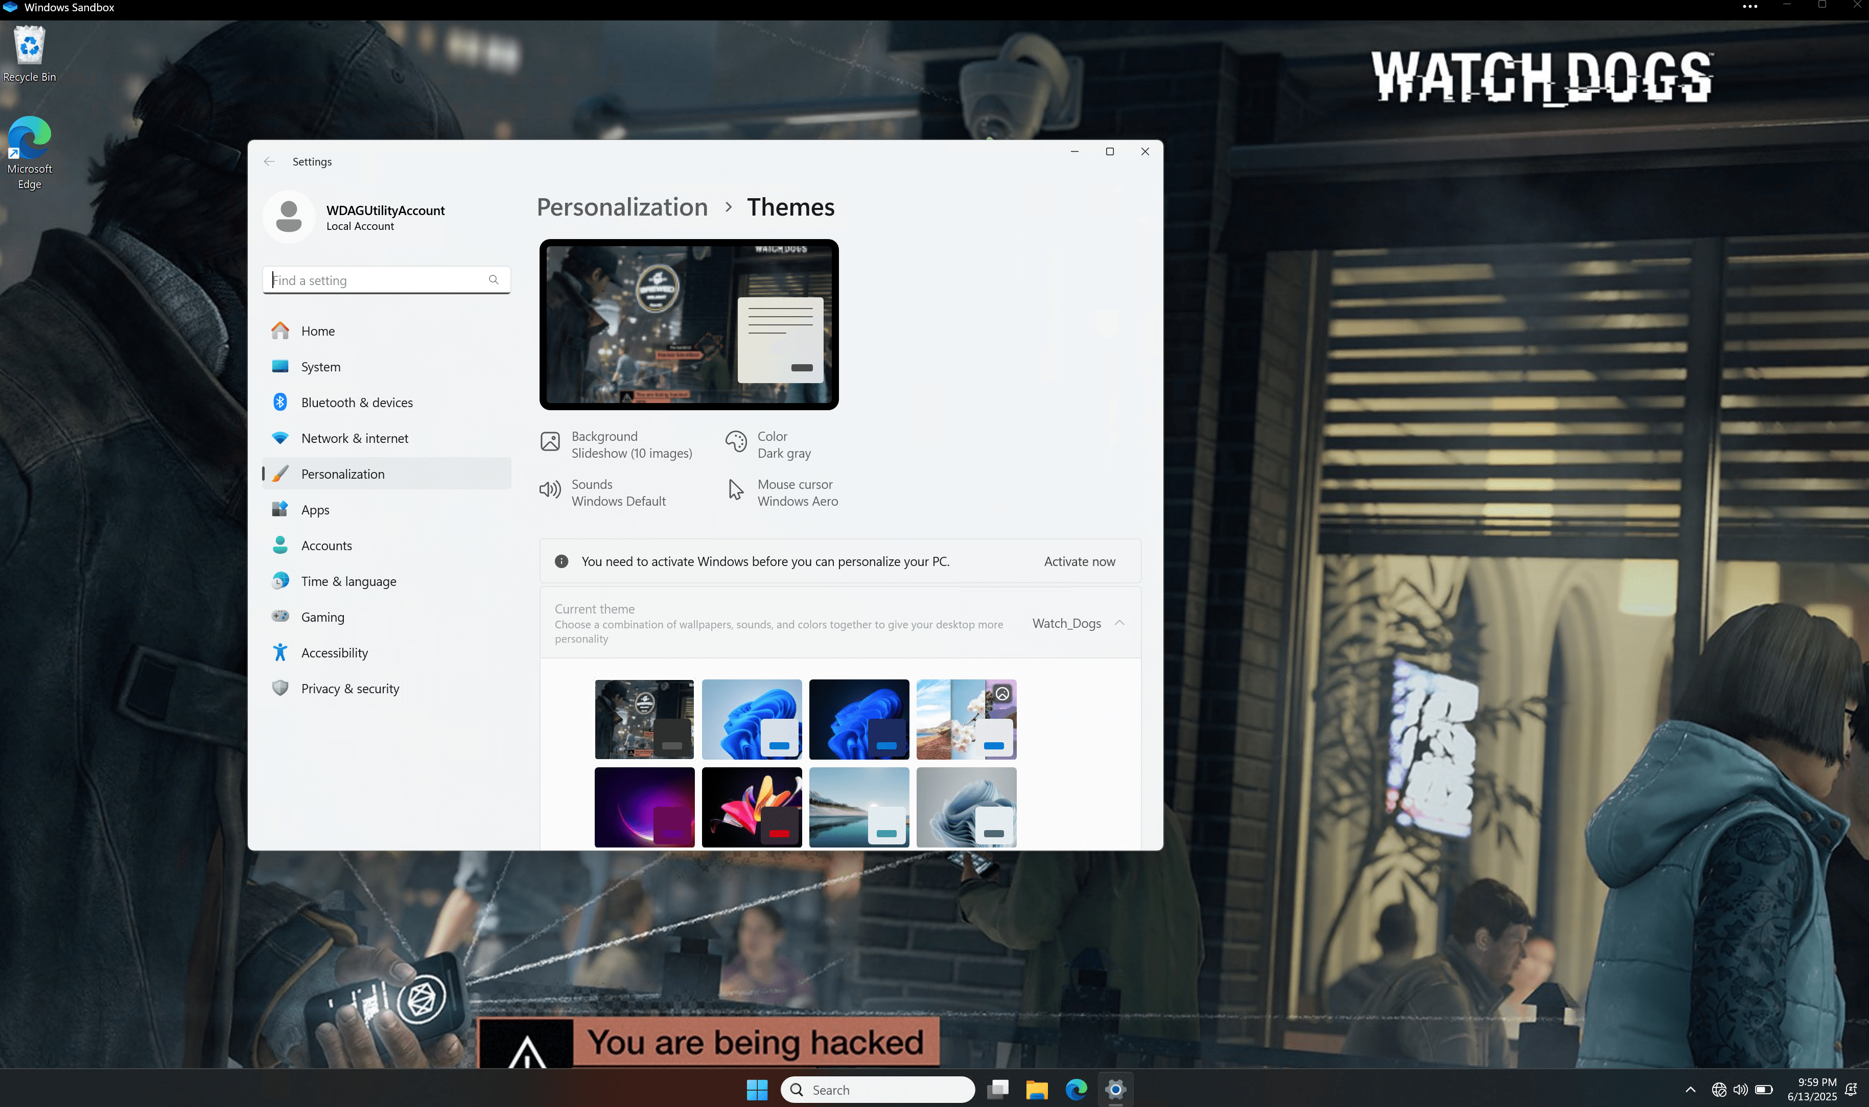Click the back arrow in Settings

tap(269, 162)
